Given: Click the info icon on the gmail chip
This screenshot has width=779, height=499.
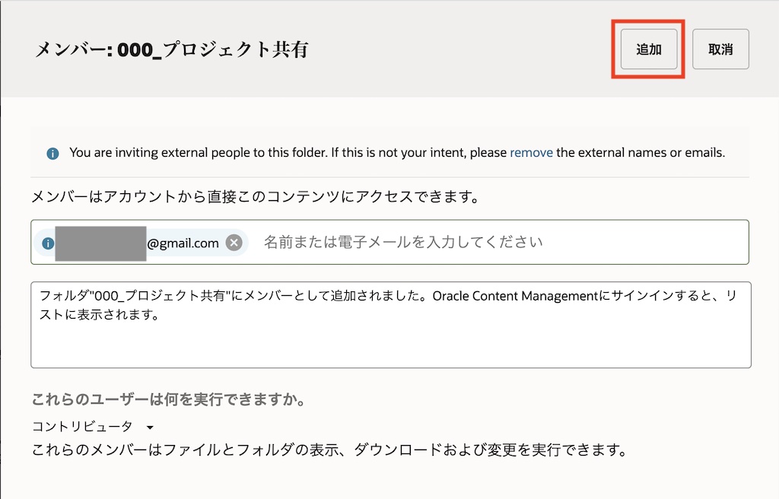Looking at the screenshot, I should (48, 243).
